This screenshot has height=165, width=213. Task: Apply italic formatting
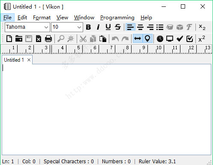[x=98, y=27]
